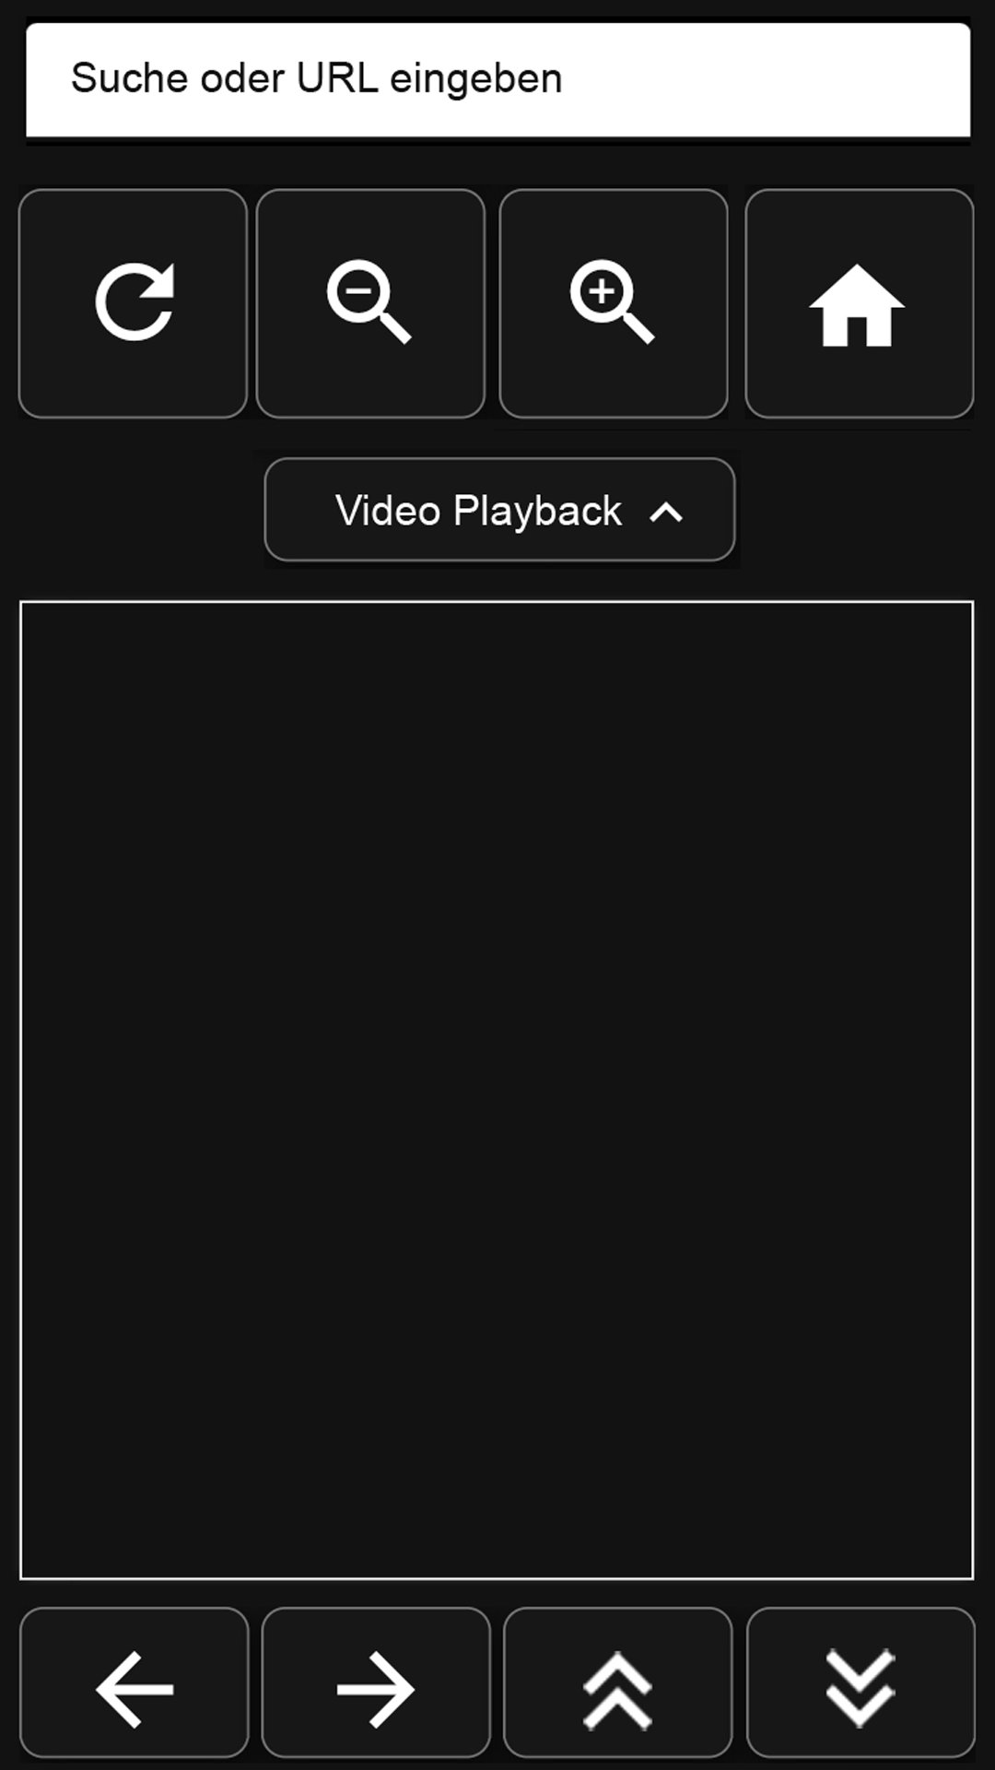
Task: Go to the home page
Action: tap(859, 303)
